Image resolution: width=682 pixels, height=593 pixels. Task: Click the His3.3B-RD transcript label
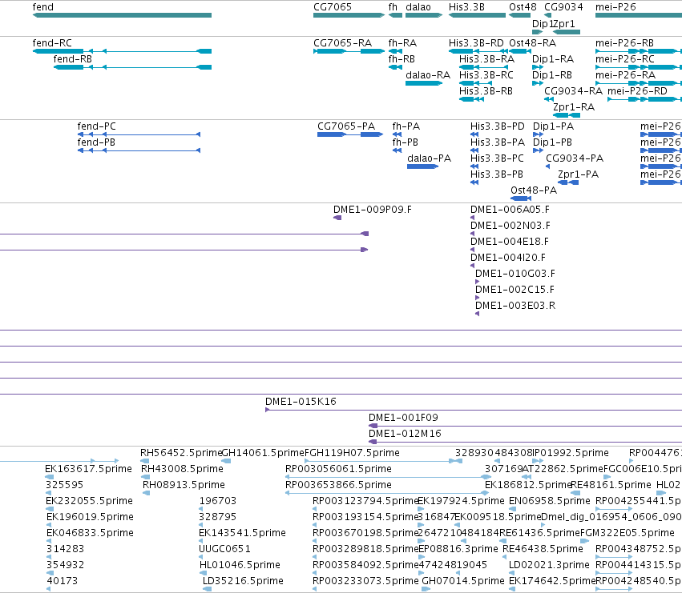pyautogui.click(x=476, y=43)
